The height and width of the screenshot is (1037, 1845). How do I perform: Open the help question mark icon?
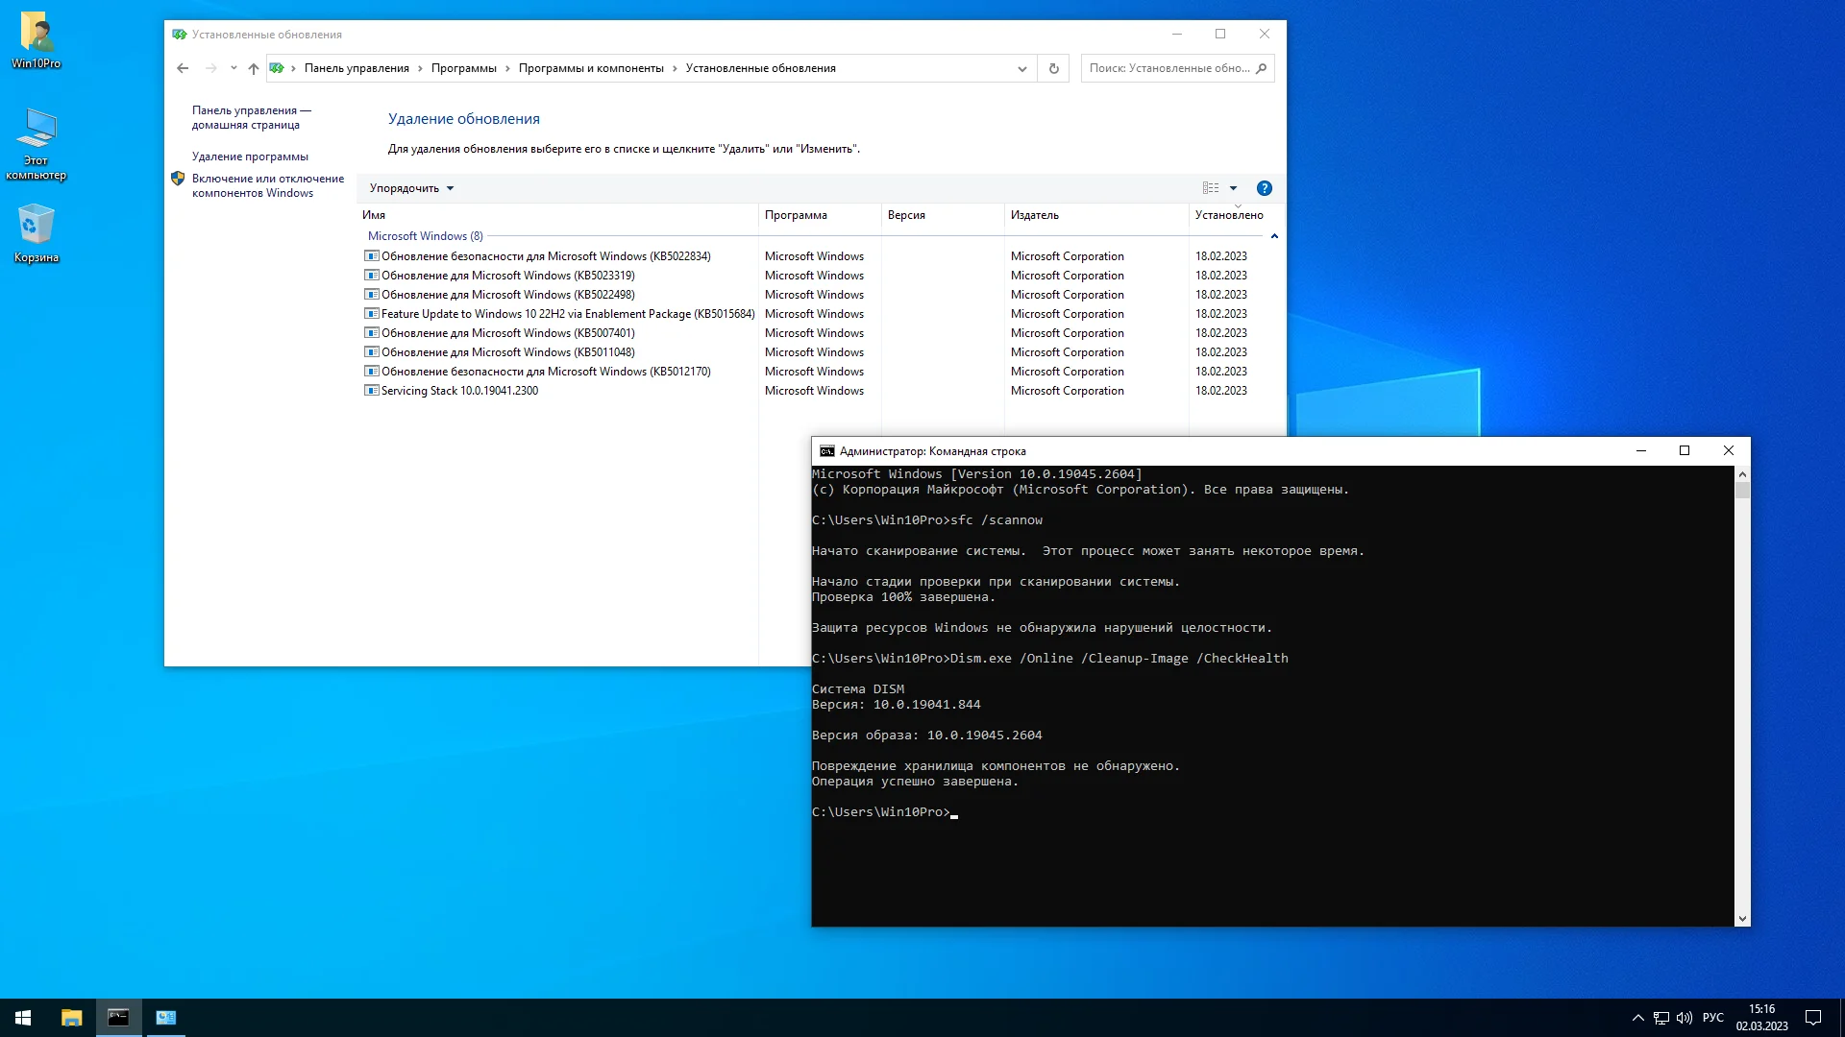[1264, 188]
